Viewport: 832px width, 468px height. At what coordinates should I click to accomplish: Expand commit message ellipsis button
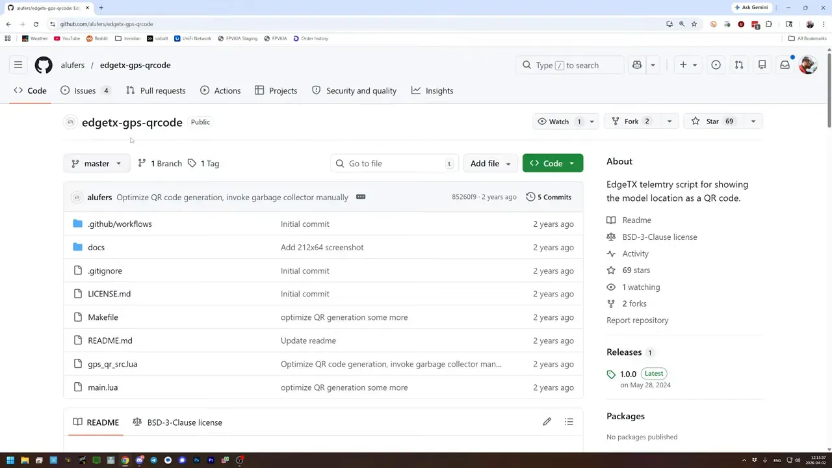pyautogui.click(x=361, y=197)
